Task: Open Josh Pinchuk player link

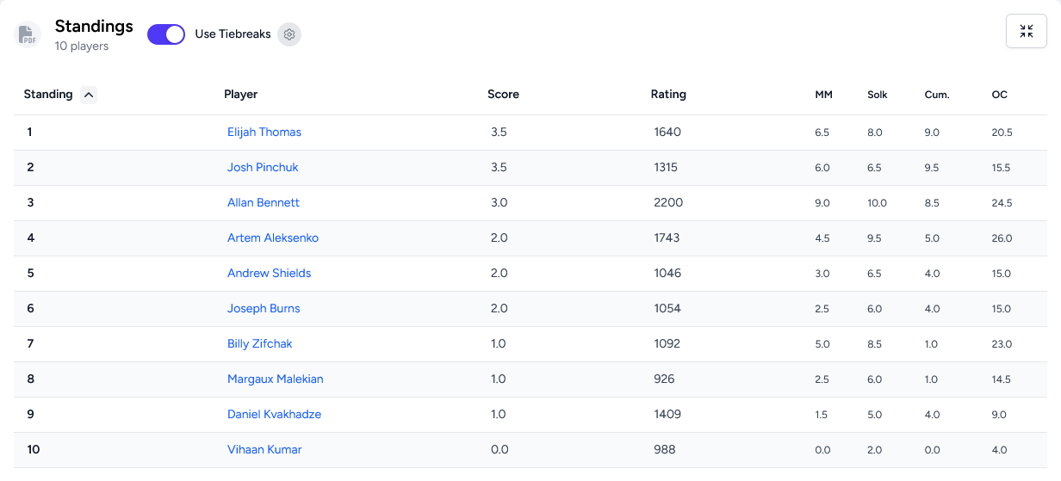Action: (x=263, y=167)
